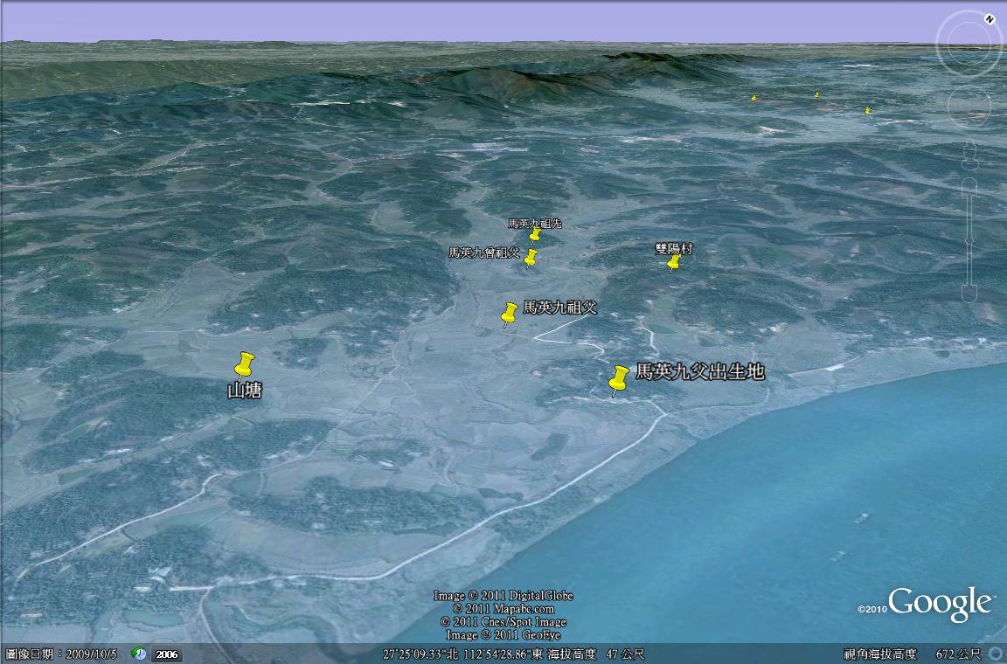Select the 馬英九祖先 placemark pin

point(535,233)
